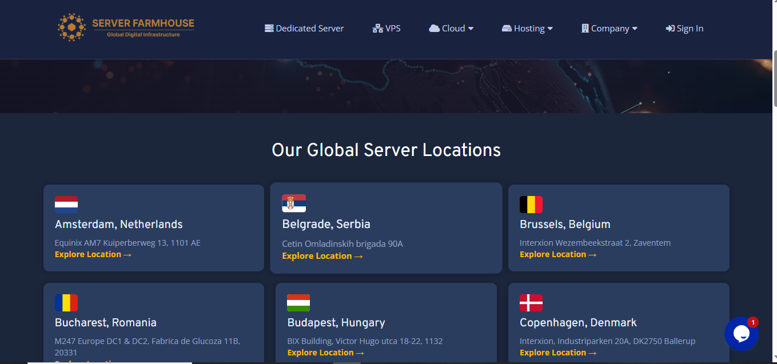Click the Denmark flag icon
The width and height of the screenshot is (777, 364).
[531, 303]
